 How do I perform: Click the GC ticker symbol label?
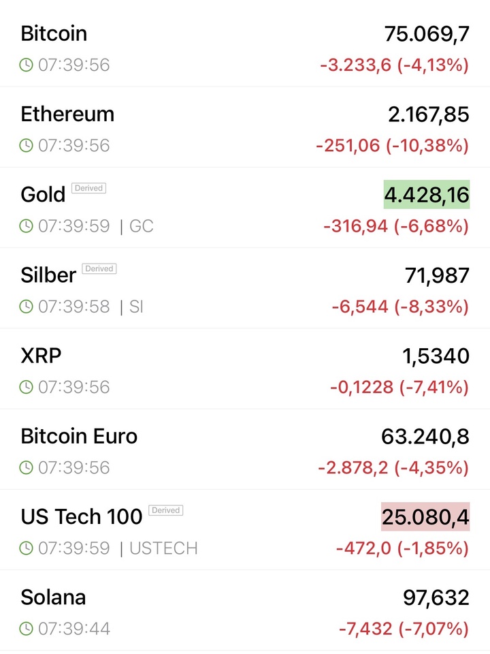pyautogui.click(x=141, y=226)
